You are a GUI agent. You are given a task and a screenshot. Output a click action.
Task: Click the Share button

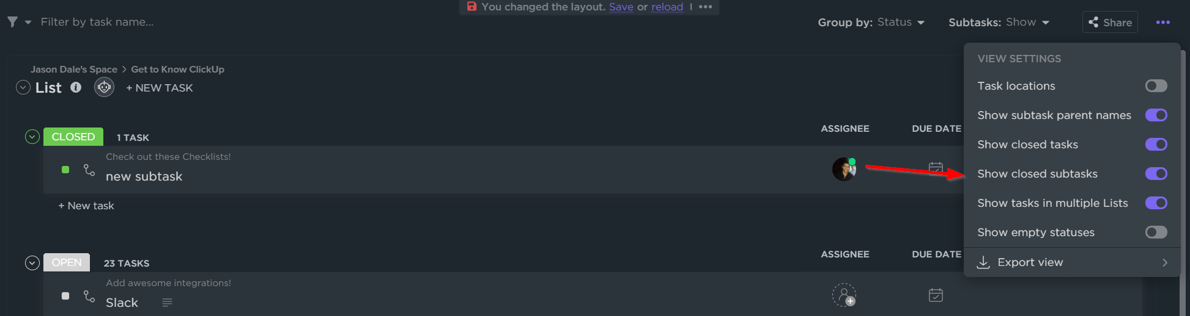coord(1110,23)
